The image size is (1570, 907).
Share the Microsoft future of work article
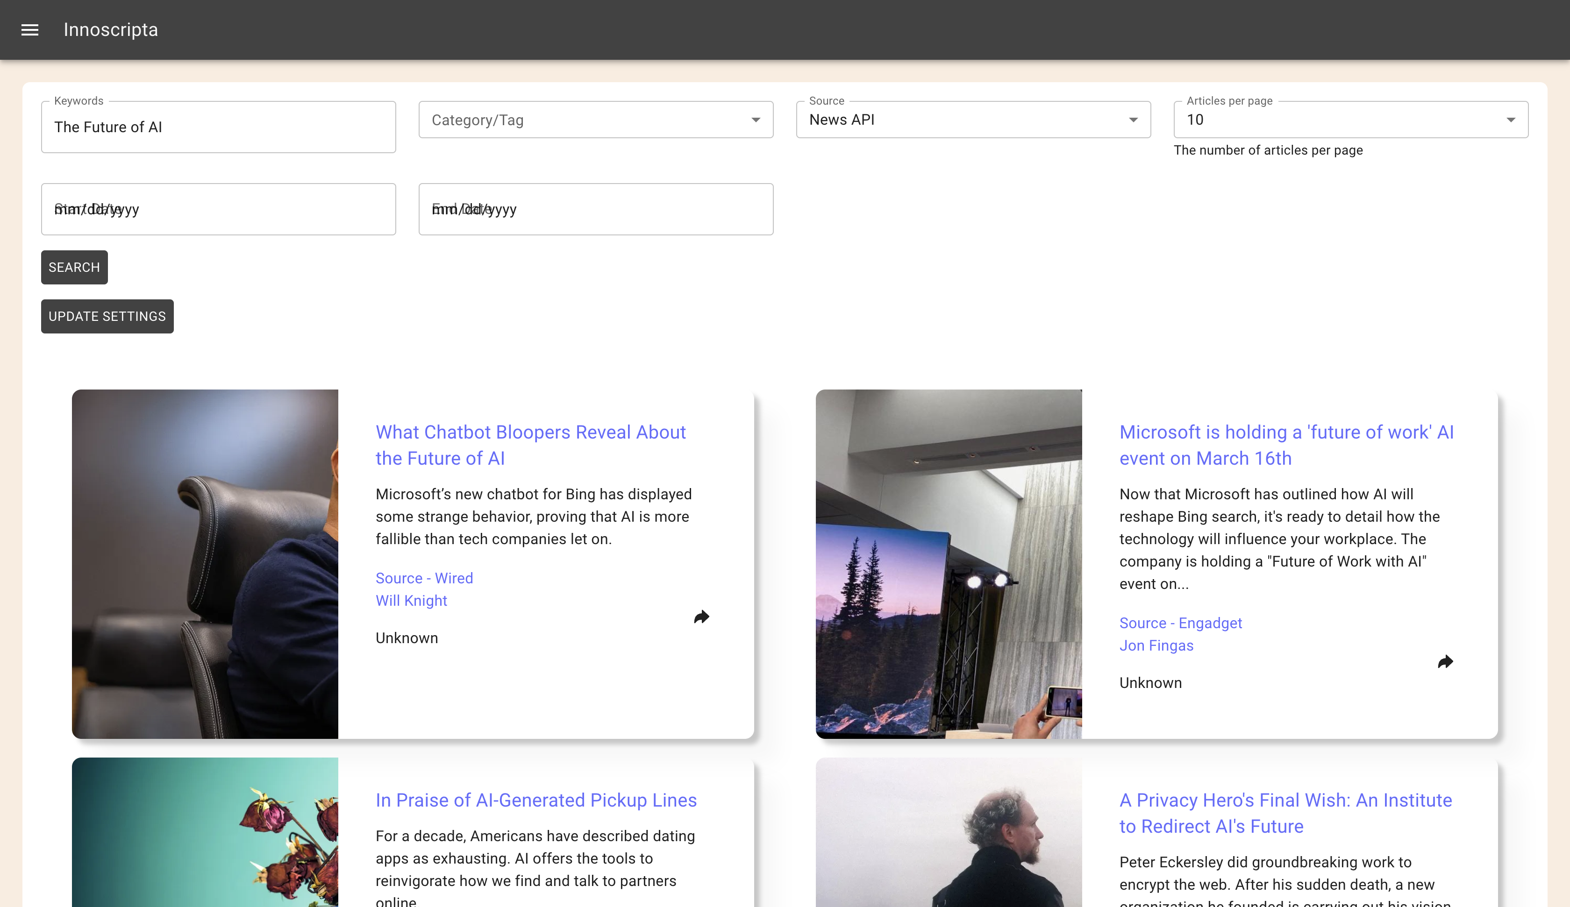[x=1445, y=661]
